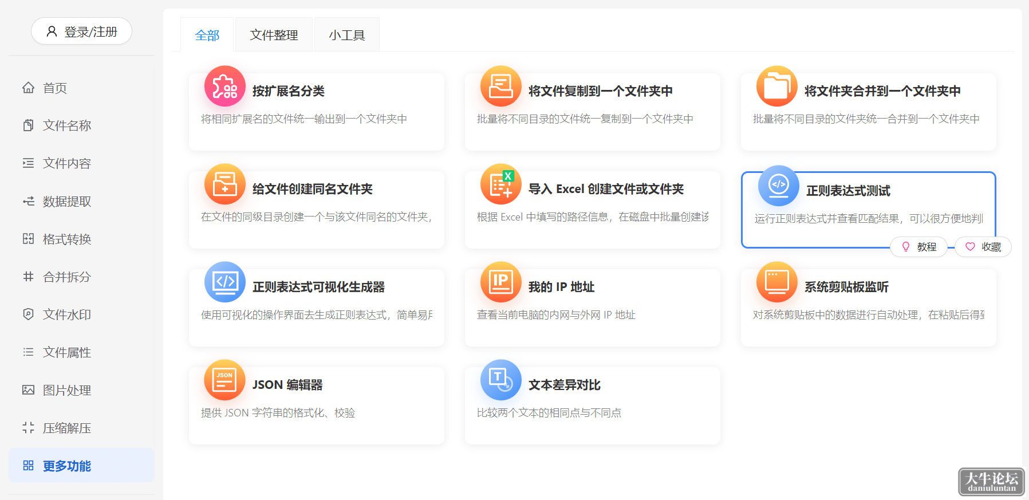Select 更多功能 in the sidebar
Viewport: 1029px width, 500px height.
(81, 466)
